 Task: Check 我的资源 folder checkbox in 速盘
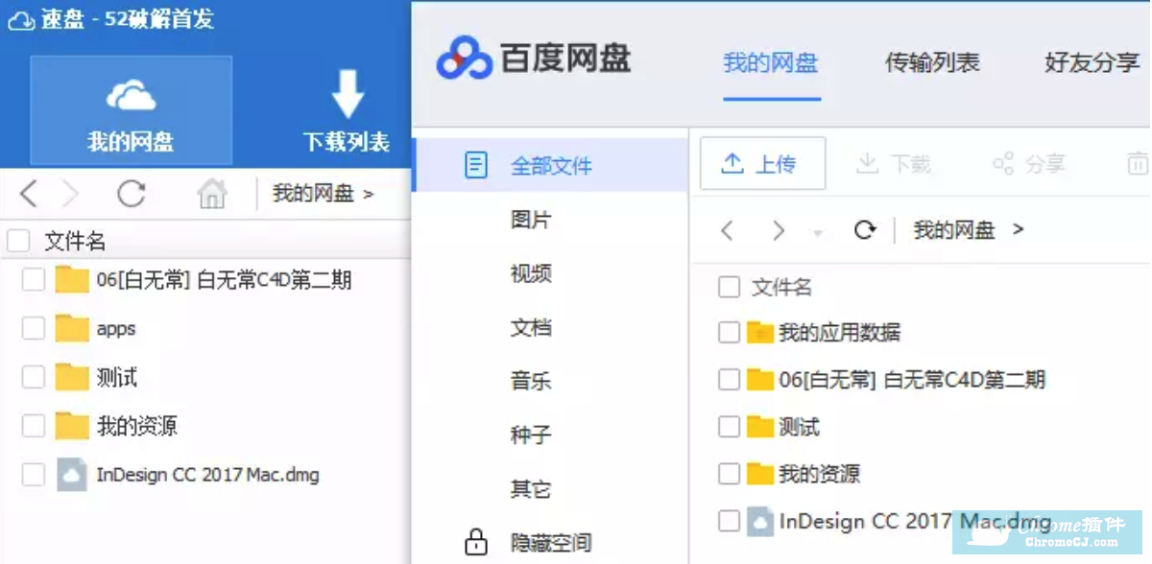coord(34,426)
